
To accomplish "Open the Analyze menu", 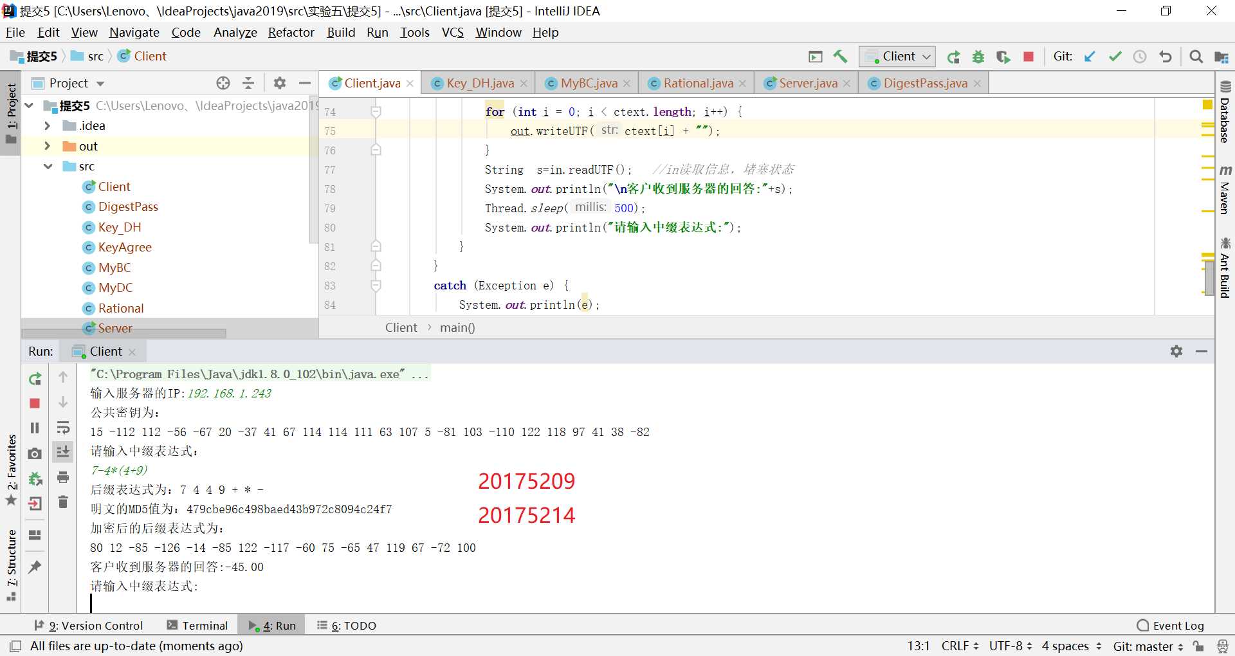I will pyautogui.click(x=235, y=32).
